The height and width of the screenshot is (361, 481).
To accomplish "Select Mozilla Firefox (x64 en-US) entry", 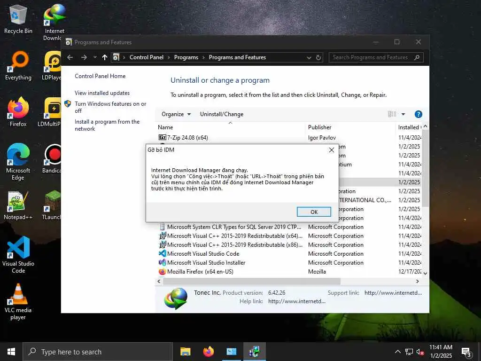I will (x=200, y=271).
